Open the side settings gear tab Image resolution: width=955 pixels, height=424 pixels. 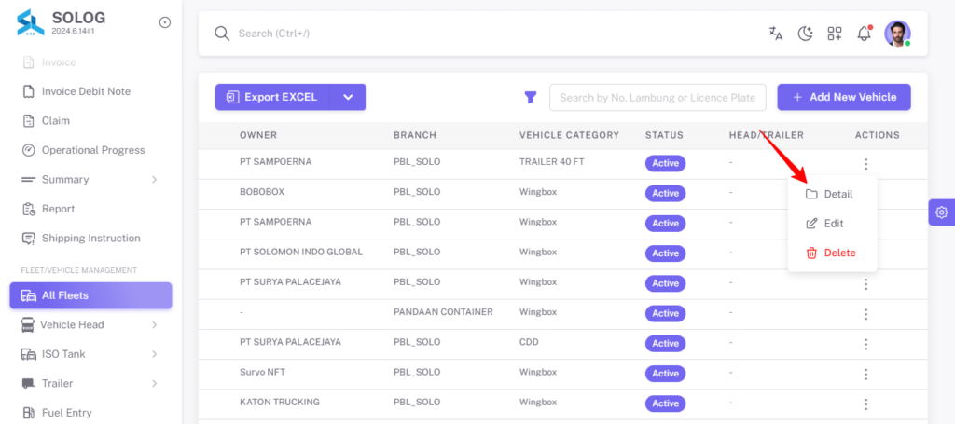[x=941, y=212]
